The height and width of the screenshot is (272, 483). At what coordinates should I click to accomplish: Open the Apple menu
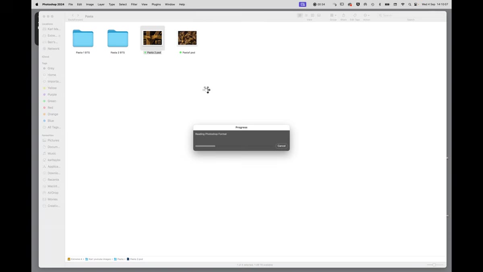coord(37,4)
